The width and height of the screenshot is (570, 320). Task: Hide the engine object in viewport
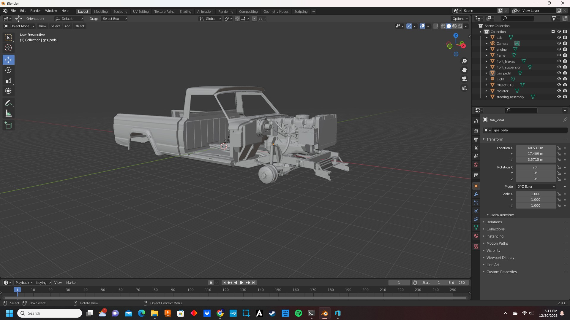click(x=559, y=50)
